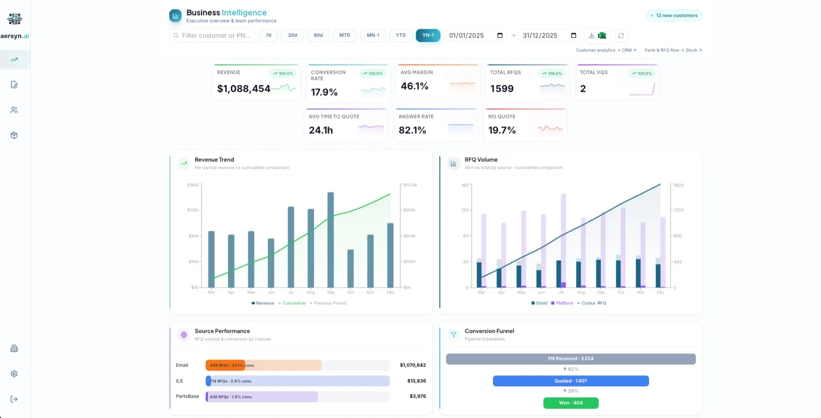Click the end date field 31/12/2025
Image resolution: width=821 pixels, height=418 pixels.
tap(550, 35)
